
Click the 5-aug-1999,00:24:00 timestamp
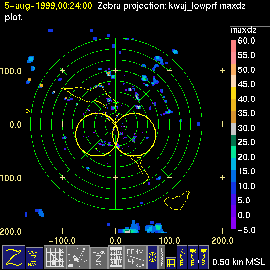click(x=48, y=6)
